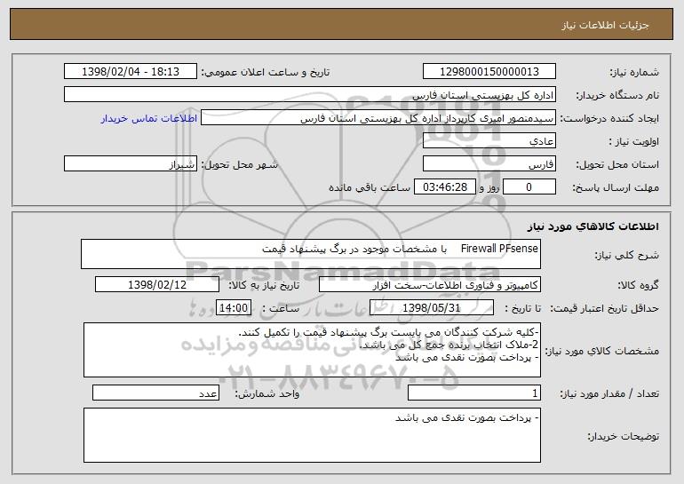Click the شماره نیاز field 1298000150000013
The image size is (684, 484).
pos(489,72)
